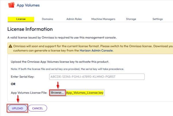
Task: Open the Machine Managers tab
Action: point(103,19)
